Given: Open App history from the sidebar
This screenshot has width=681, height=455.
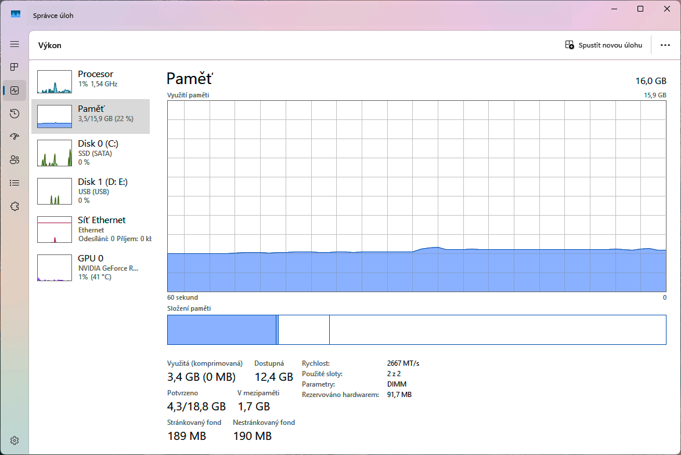Looking at the screenshot, I should pos(14,113).
